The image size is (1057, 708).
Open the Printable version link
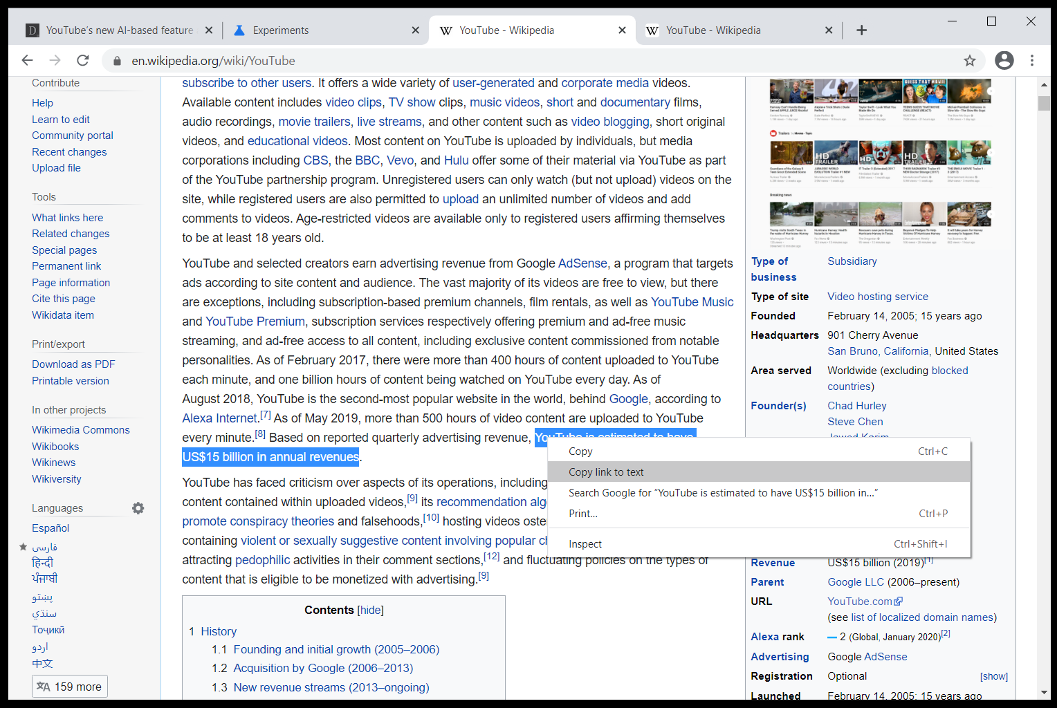coord(71,381)
